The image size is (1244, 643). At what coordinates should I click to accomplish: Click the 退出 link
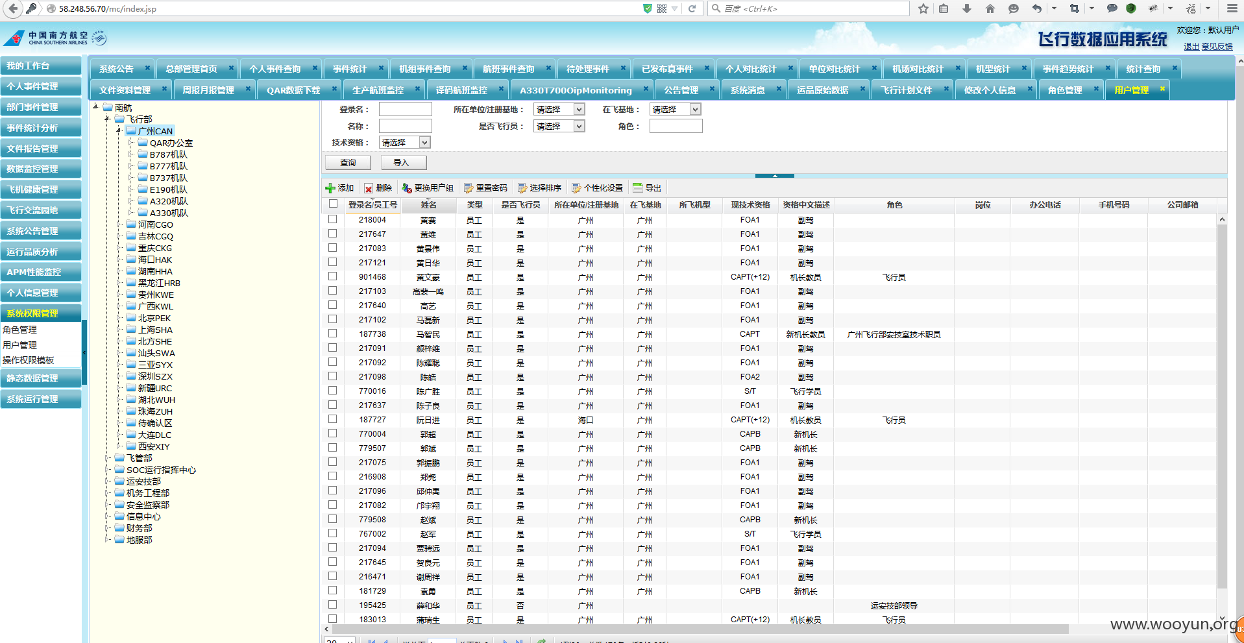(x=1191, y=47)
